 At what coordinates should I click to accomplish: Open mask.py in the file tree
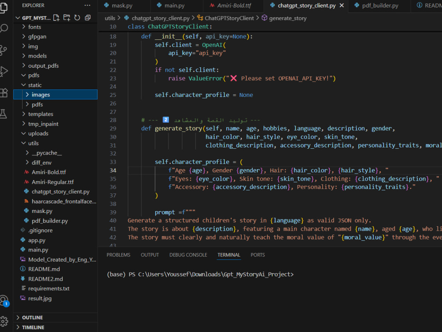(x=56, y=211)
